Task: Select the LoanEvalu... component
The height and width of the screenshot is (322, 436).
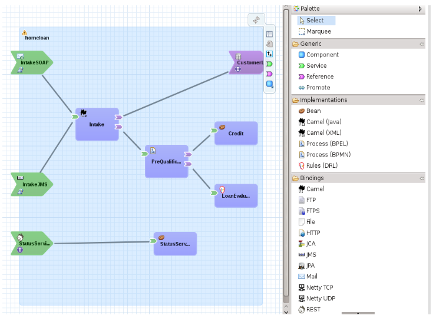Action: 236,196
